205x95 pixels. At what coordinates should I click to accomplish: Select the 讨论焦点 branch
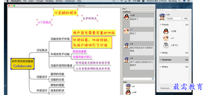coord(42,50)
